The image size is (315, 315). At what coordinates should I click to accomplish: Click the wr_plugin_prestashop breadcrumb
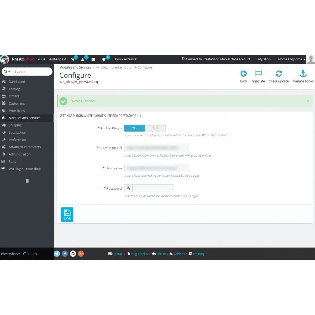click(112, 67)
